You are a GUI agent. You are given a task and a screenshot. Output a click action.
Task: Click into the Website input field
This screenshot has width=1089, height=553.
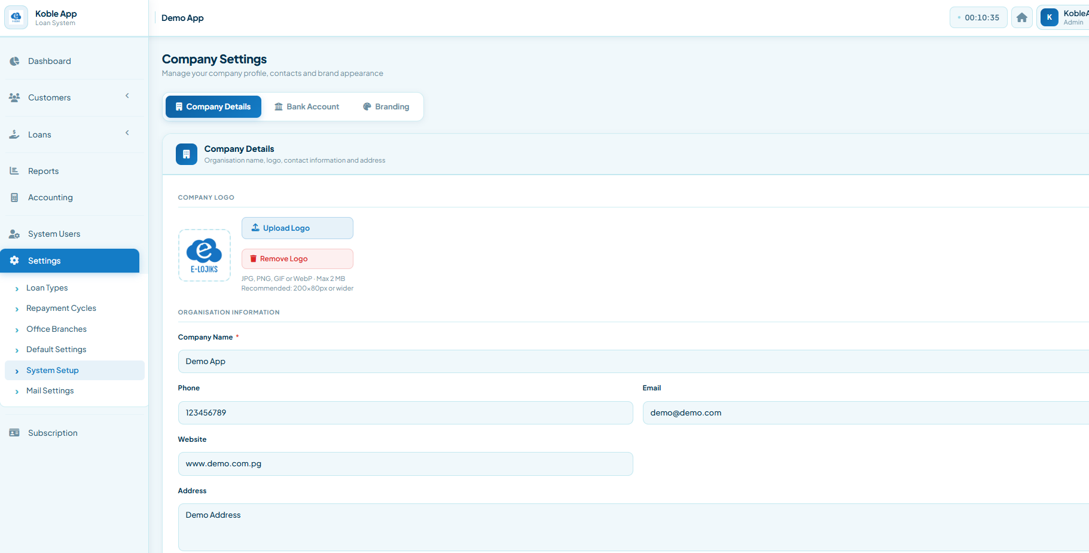pyautogui.click(x=405, y=464)
